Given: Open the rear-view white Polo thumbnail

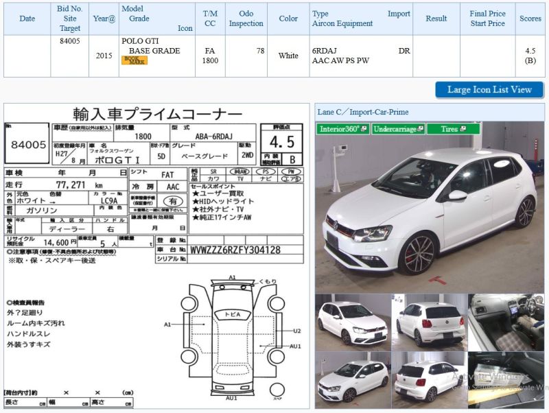Looking at the screenshot, I should (x=430, y=322).
